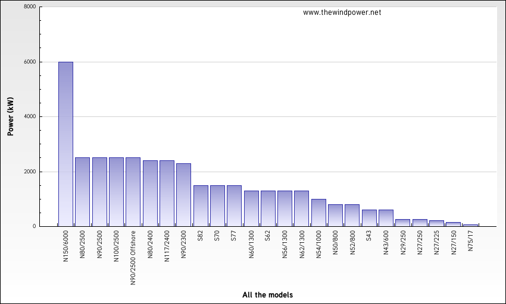Click the S43 axis label

coord(369,235)
